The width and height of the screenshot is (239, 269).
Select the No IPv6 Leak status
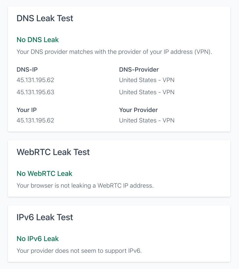click(38, 239)
